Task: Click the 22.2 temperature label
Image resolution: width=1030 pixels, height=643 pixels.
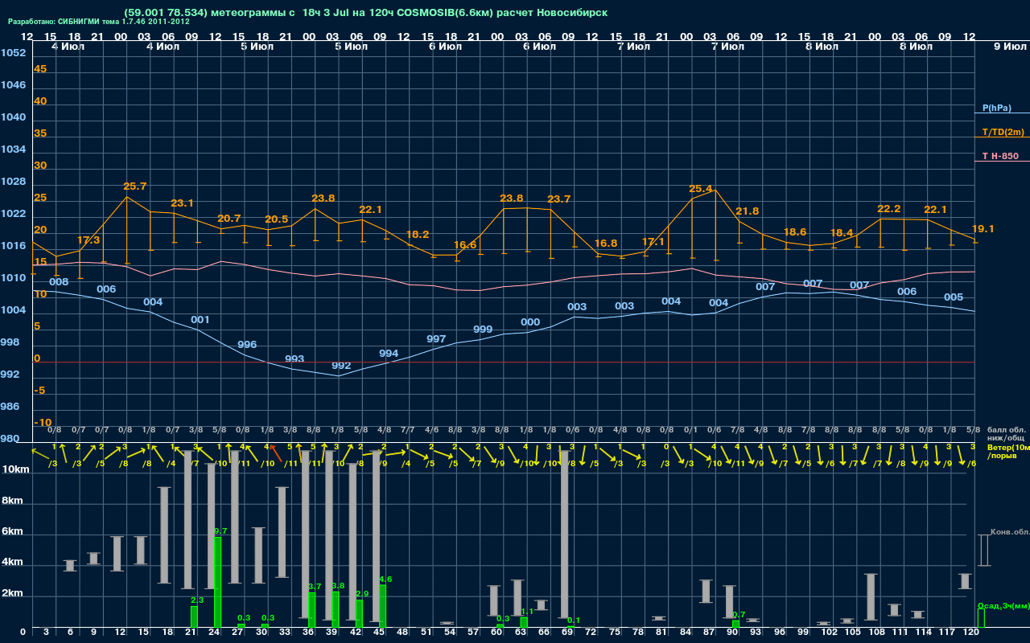Action: (888, 209)
